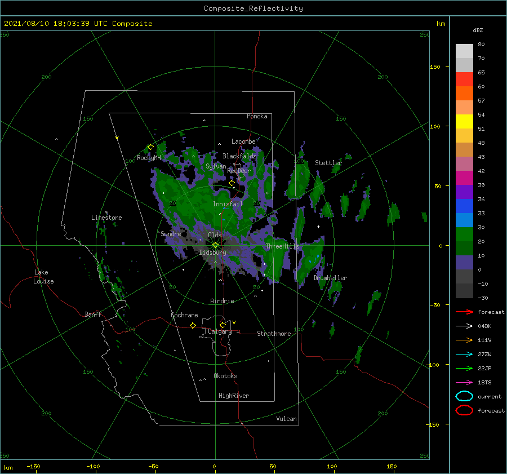
Task: Click the Olds town label
Action: 215,235
